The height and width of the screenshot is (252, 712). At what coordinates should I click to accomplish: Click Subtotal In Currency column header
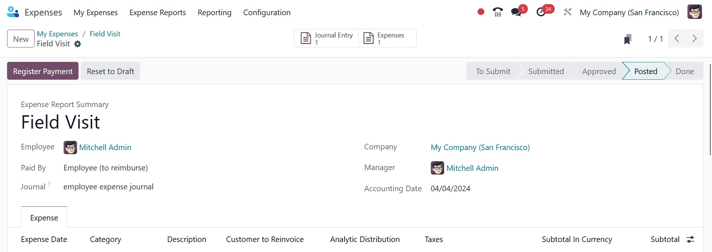[577, 239]
